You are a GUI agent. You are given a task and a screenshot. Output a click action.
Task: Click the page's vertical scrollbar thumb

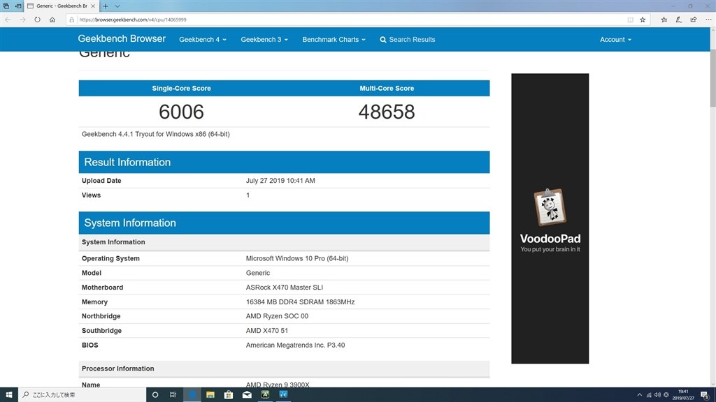(x=713, y=77)
